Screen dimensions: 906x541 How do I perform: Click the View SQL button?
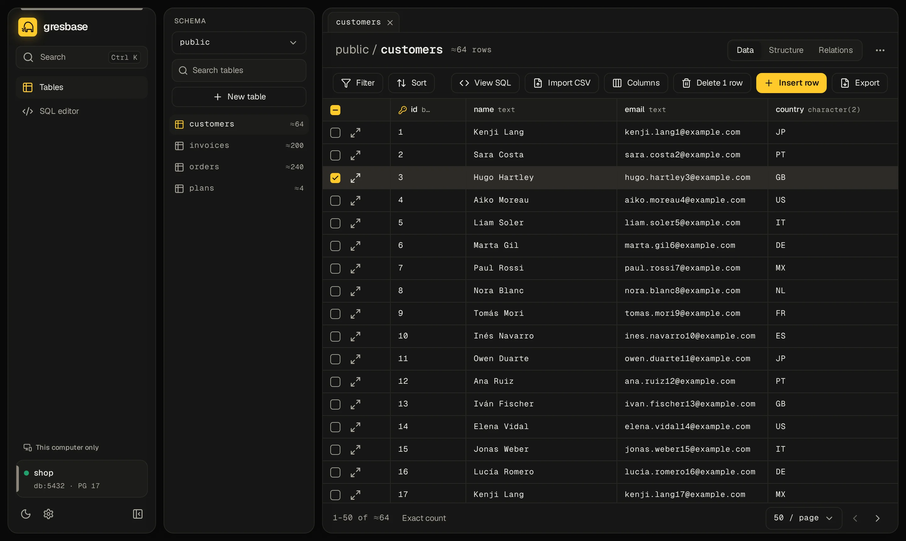pyautogui.click(x=485, y=83)
